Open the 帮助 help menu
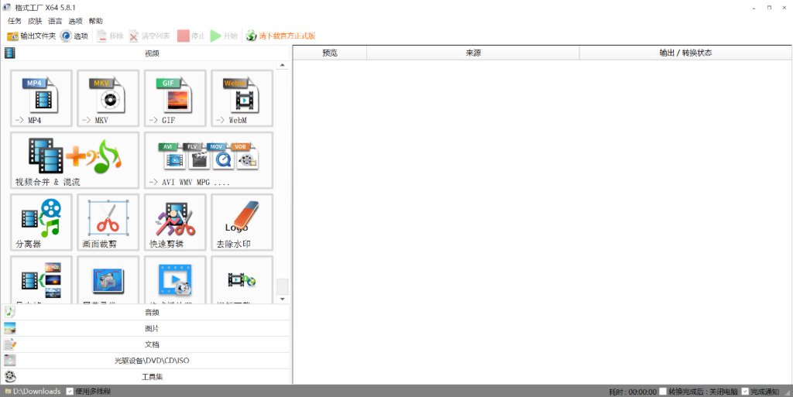793x397 pixels. tap(95, 21)
